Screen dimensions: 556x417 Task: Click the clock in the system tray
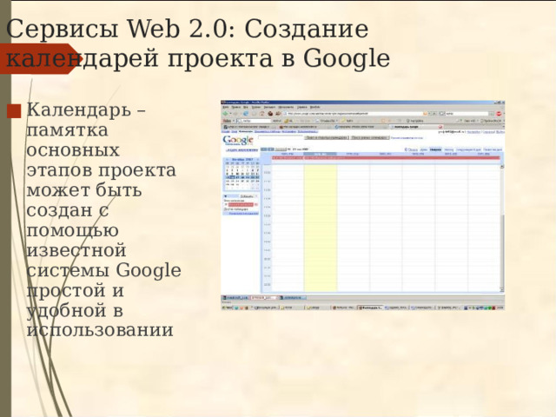500,308
